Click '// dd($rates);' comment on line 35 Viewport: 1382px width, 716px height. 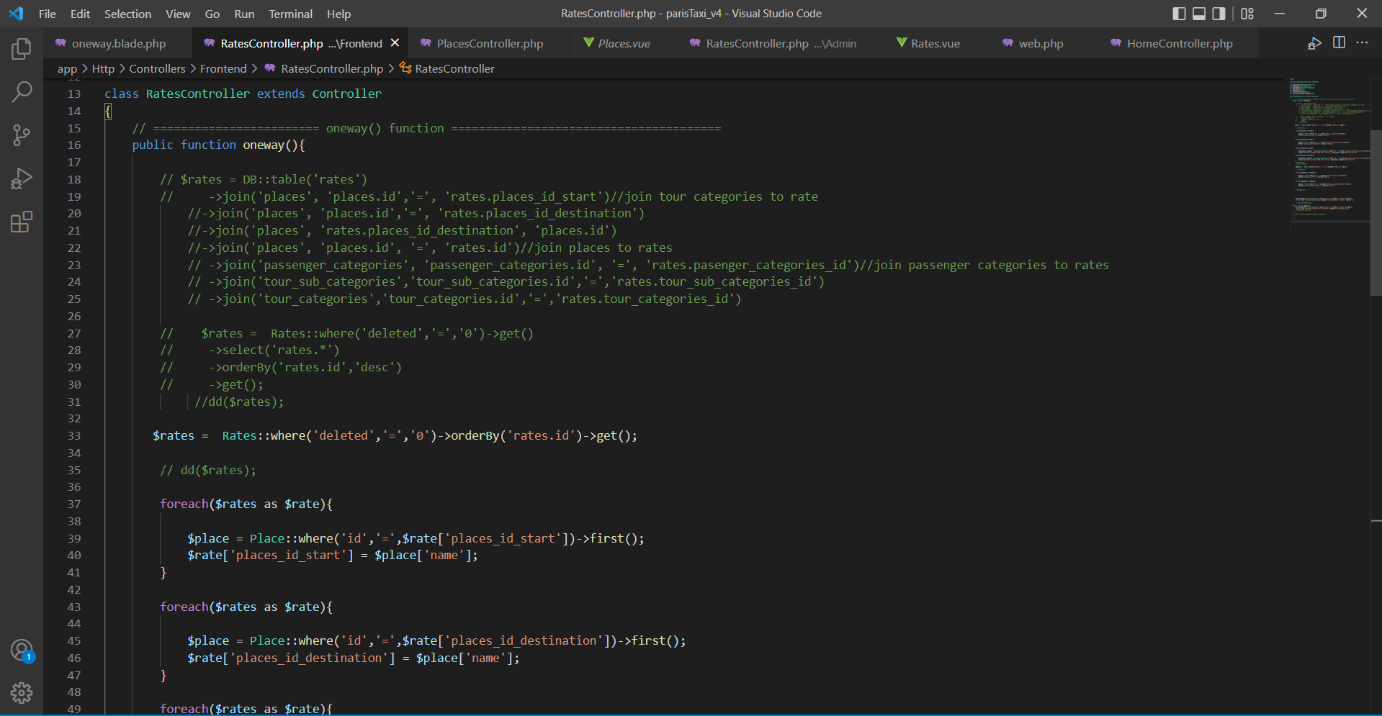pyautogui.click(x=208, y=471)
